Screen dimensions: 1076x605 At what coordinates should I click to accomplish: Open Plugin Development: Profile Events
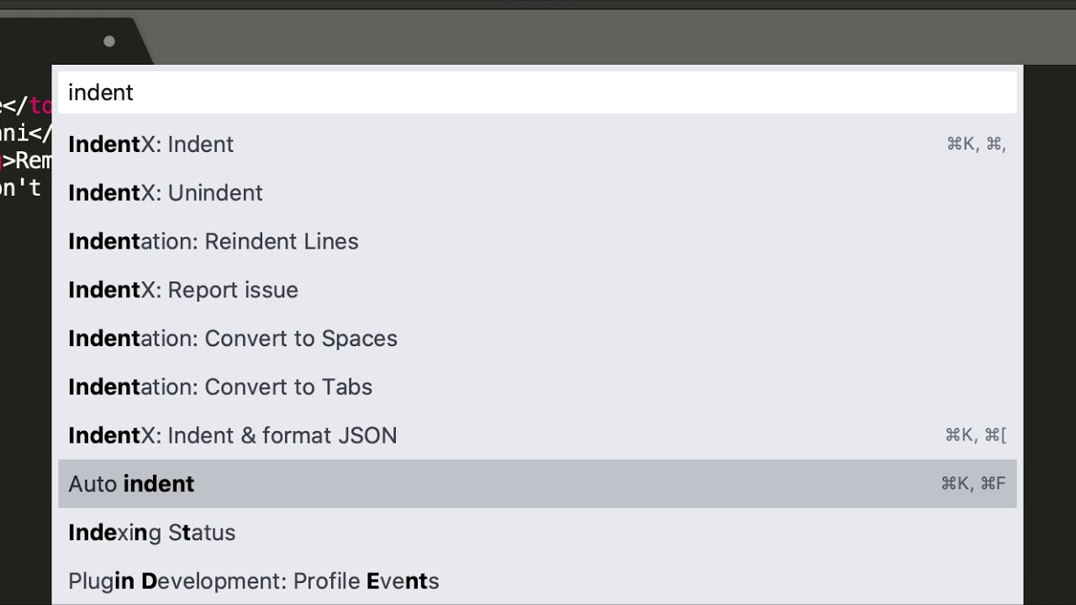click(537, 581)
